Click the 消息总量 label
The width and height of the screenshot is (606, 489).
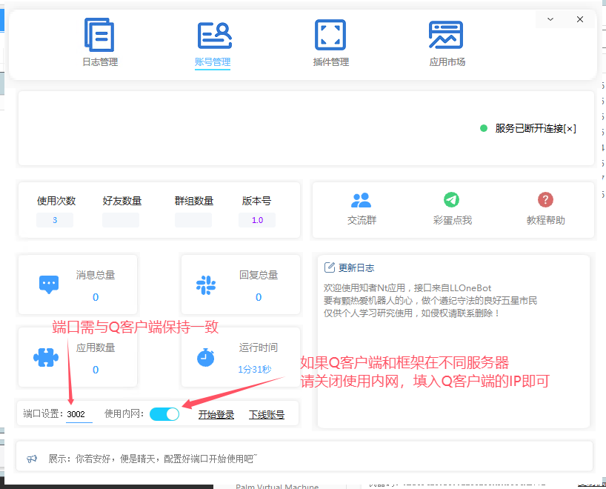(96, 275)
